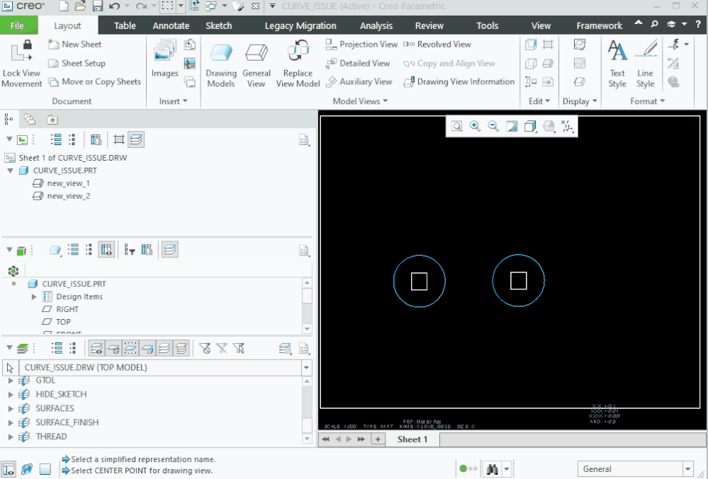Open the Analysis tab
The width and height of the screenshot is (708, 479).
376,25
